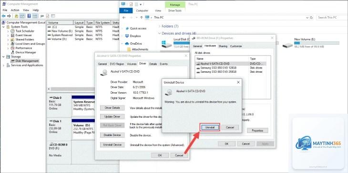Click Driver Details button
Image resolution: width=348 pixels, height=173 pixels.
click(x=113, y=108)
